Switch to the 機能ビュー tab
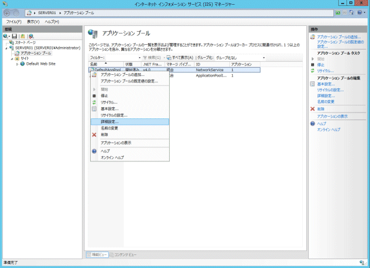This screenshot has width=370, height=268. 97,255
